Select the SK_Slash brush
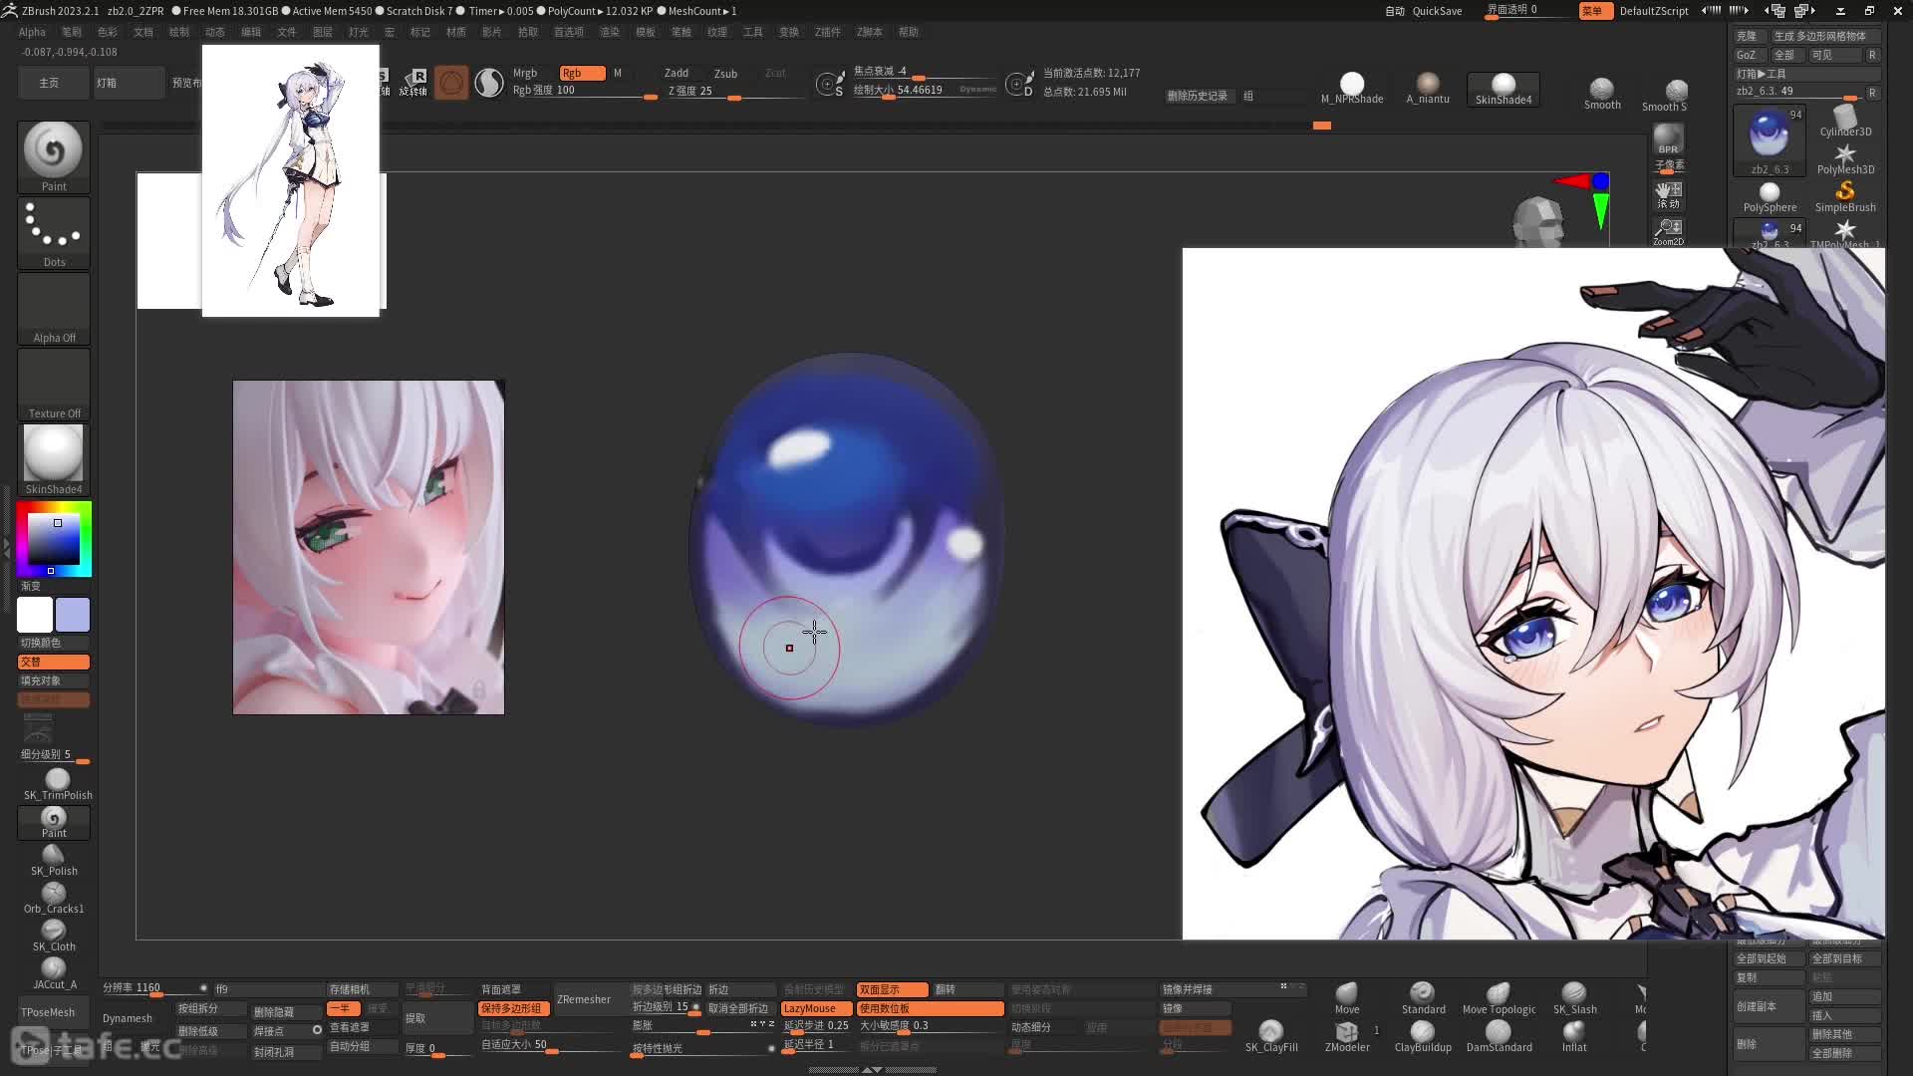 pyautogui.click(x=1574, y=998)
